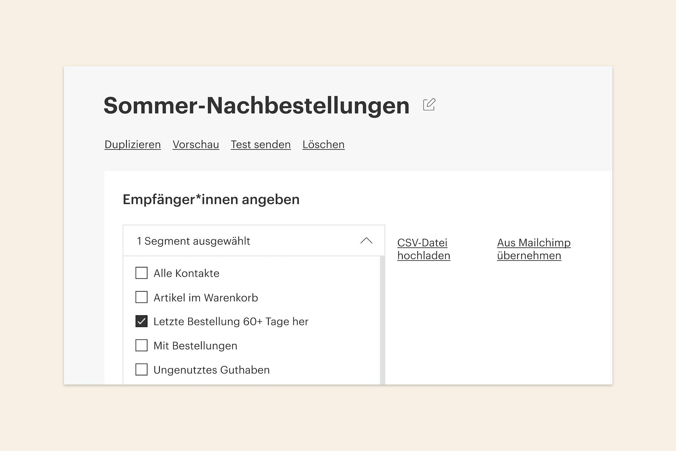
Task: Enable the 'Artikel im Warenkorb' checkbox
Action: tap(142, 297)
